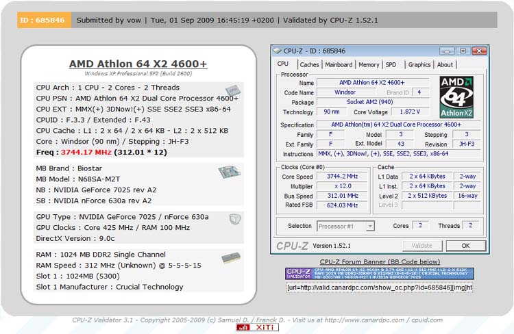Click the Core Speed value 3744.2 MHz
Image resolution: width=514 pixels, height=334 pixels.
pyautogui.click(x=342, y=176)
